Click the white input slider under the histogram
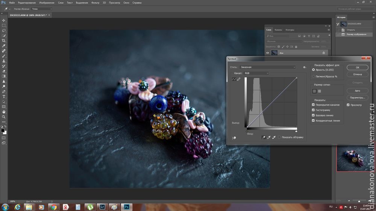This screenshot has height=211, width=376. click(296, 131)
